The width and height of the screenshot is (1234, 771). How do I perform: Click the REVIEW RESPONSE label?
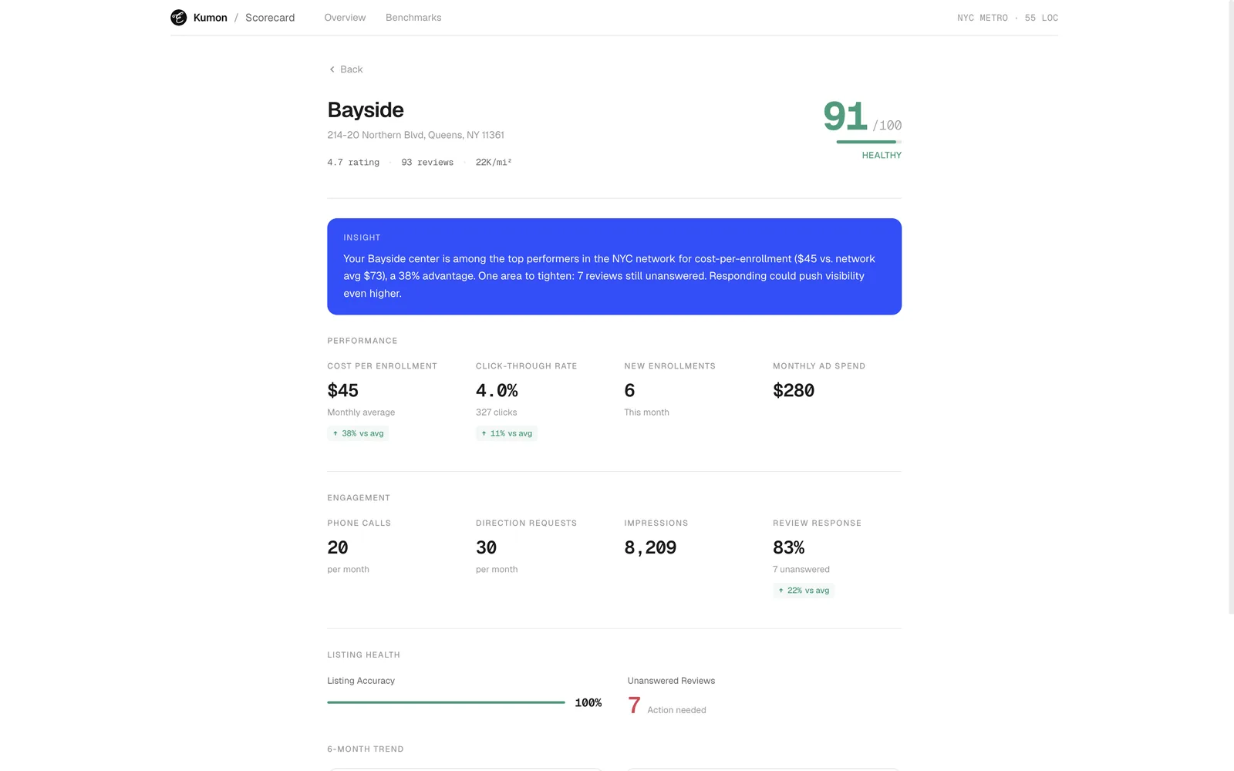tap(818, 524)
